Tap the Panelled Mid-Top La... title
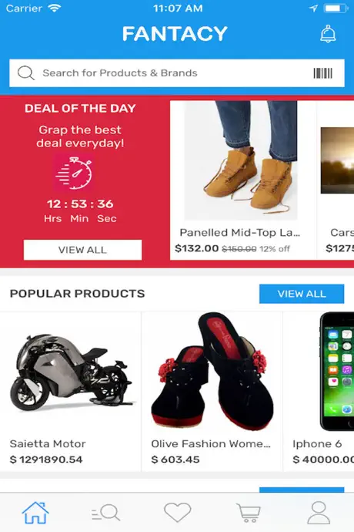 pyautogui.click(x=240, y=233)
